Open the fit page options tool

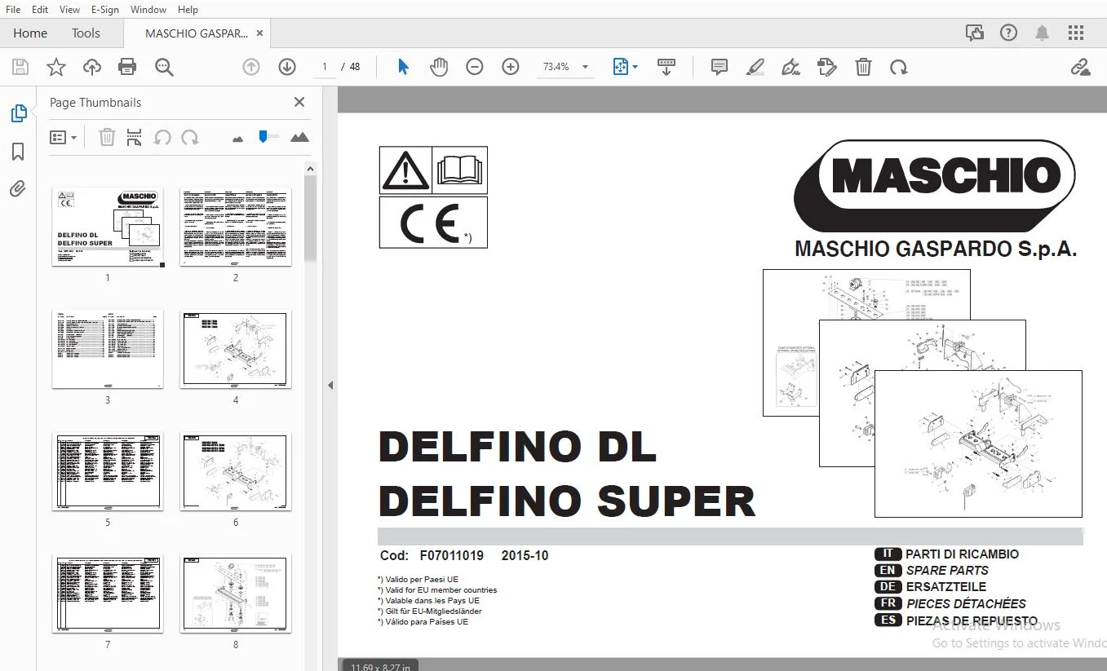(x=625, y=67)
